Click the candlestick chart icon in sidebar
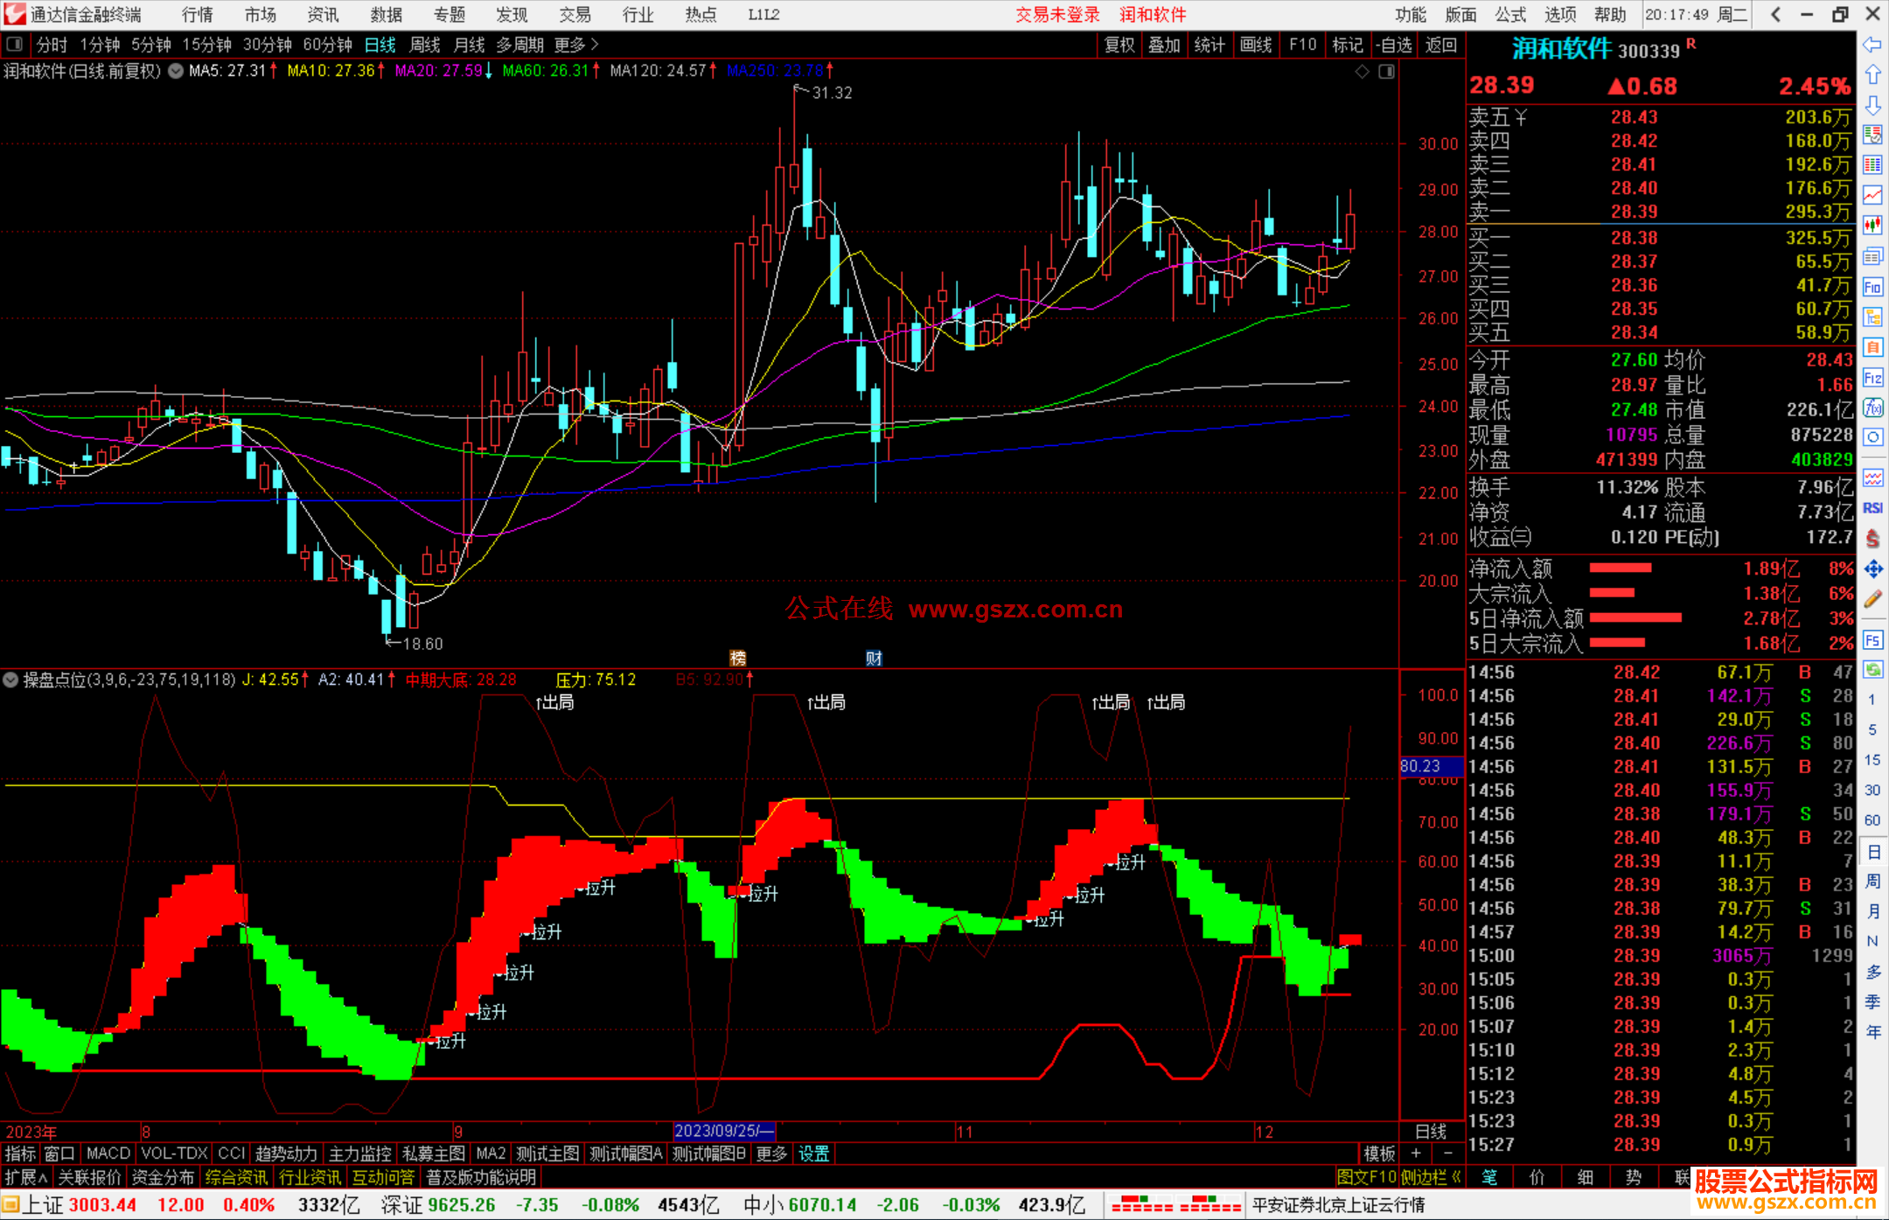1889x1220 pixels. click(1872, 226)
